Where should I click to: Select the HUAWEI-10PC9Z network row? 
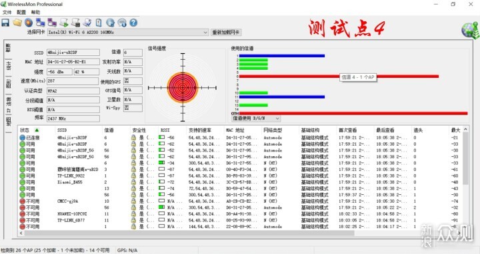(240, 214)
